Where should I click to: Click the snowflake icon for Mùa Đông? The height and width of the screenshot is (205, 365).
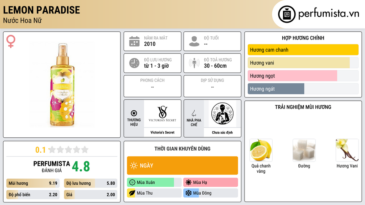coord(189,193)
